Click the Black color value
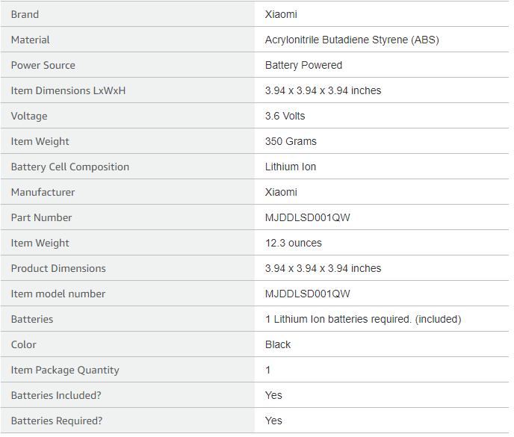The image size is (514, 437). tap(278, 344)
